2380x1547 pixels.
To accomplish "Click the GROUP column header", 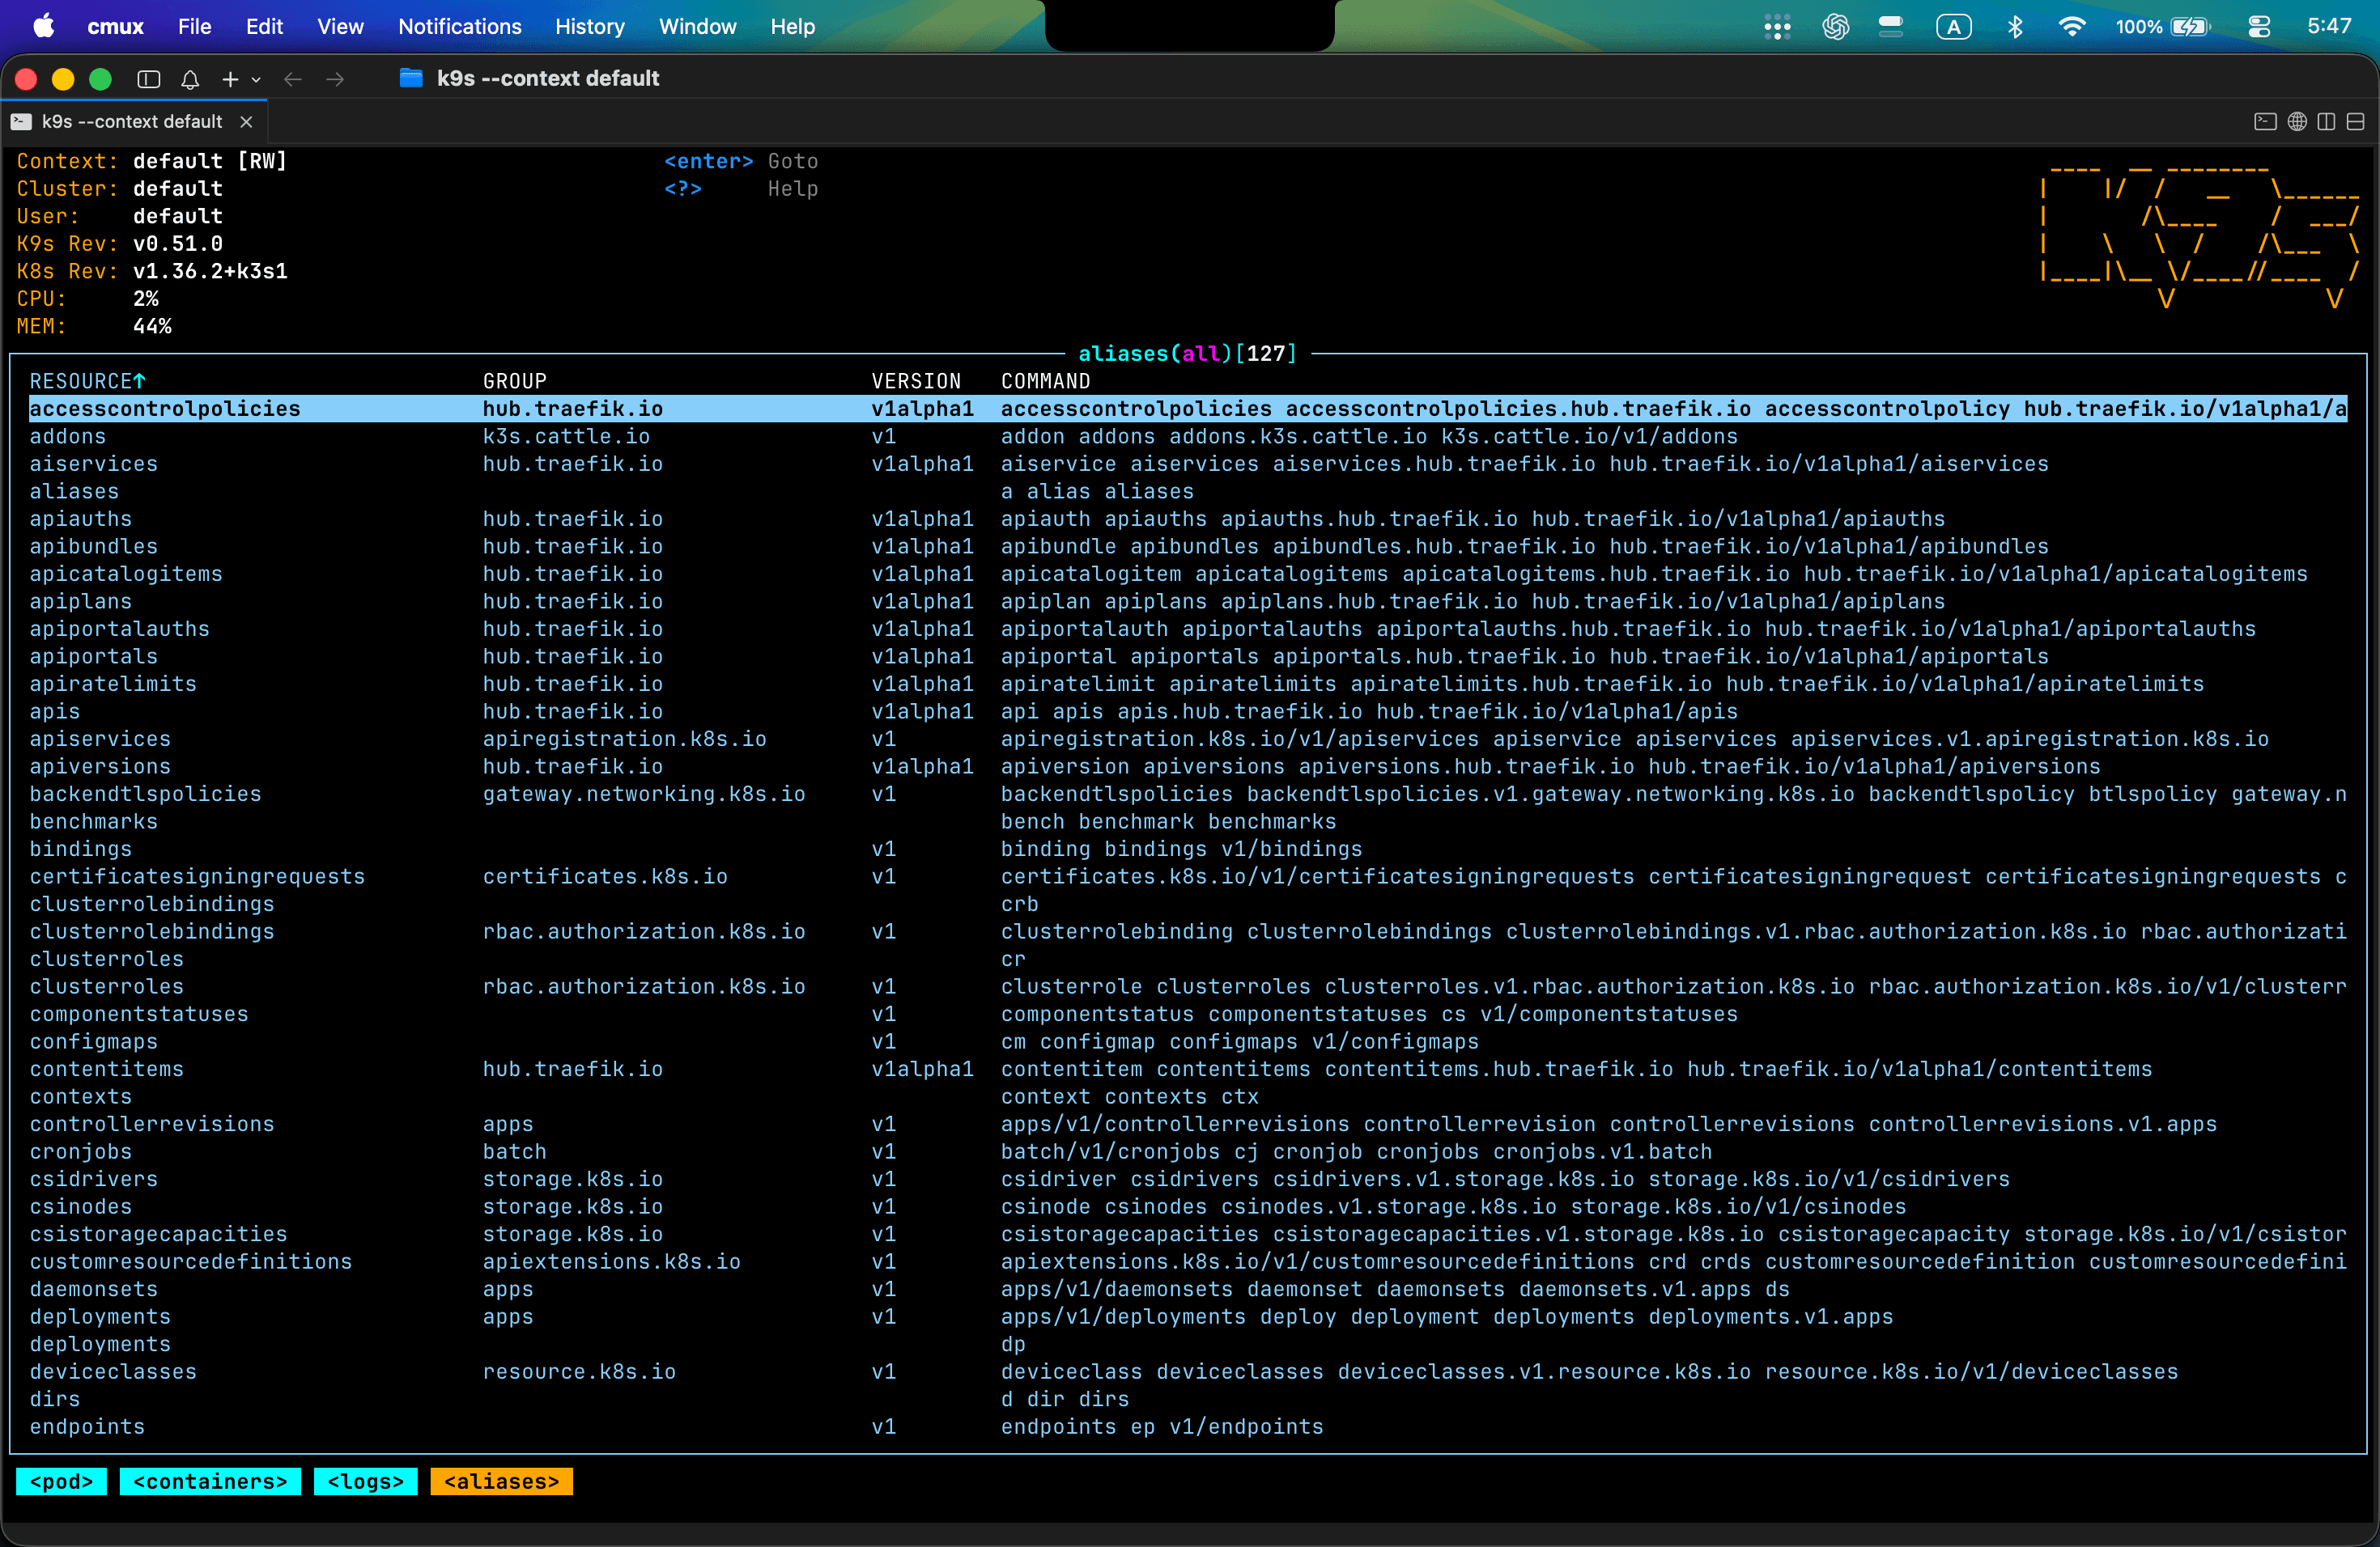I will point(514,381).
